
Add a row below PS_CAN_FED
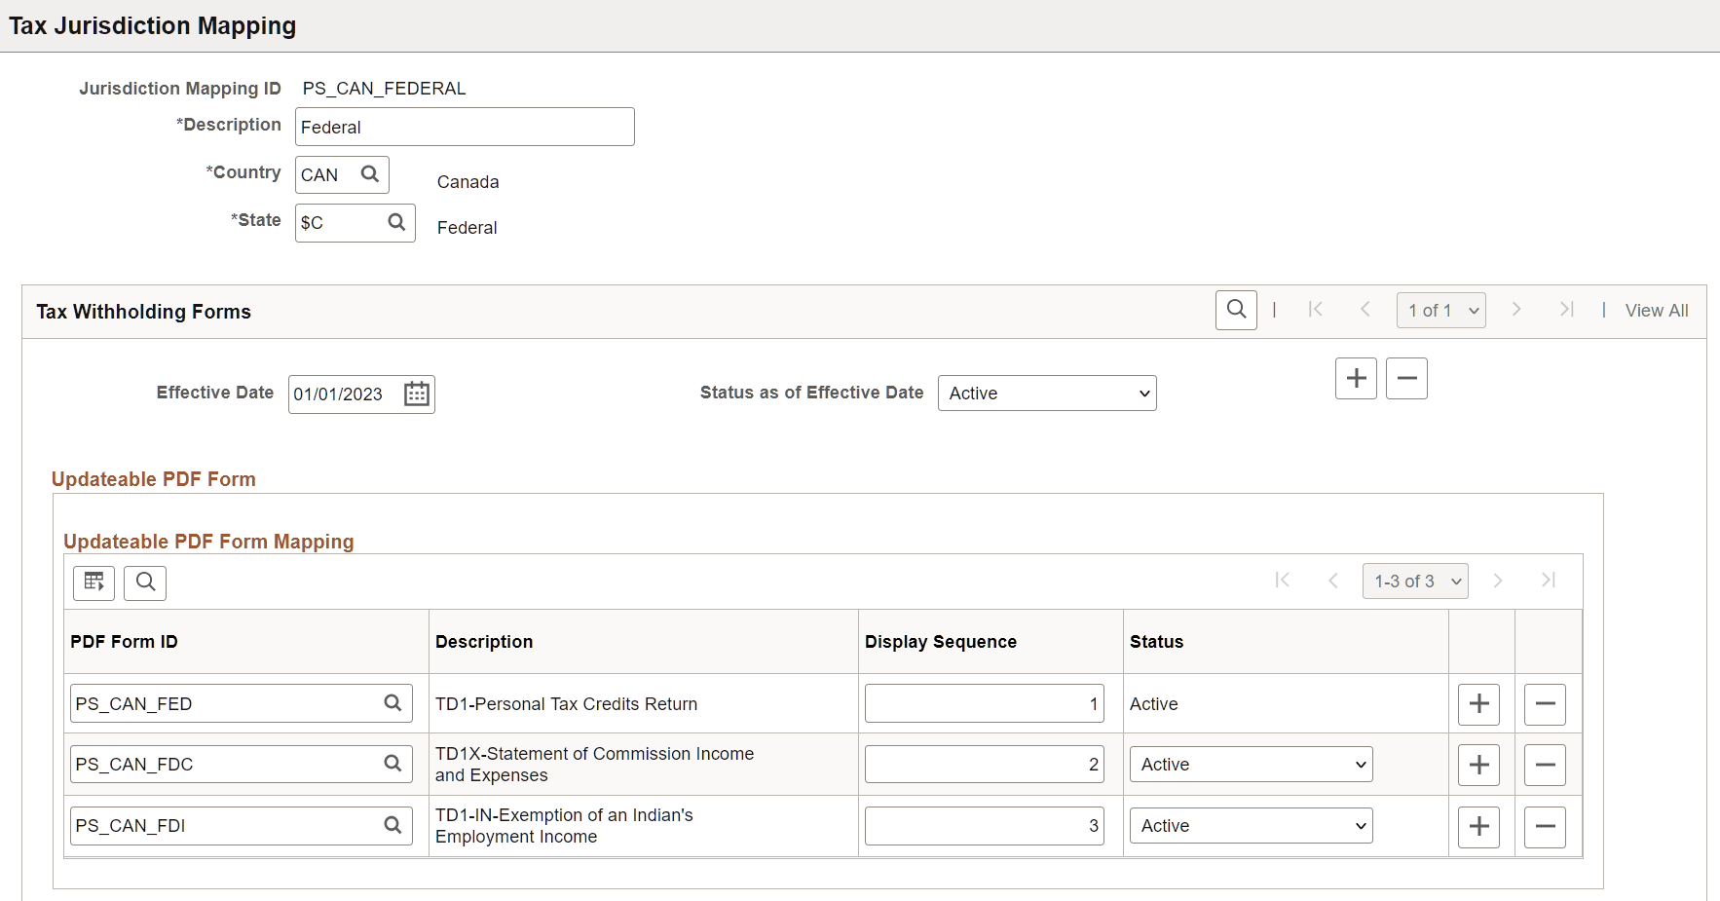1478,703
